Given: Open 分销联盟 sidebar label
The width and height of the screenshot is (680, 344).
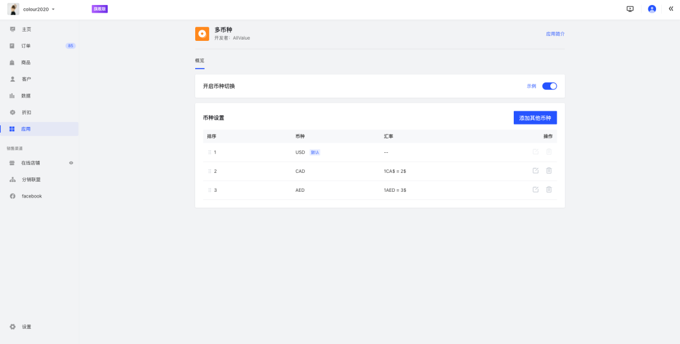Looking at the screenshot, I should click(31, 179).
